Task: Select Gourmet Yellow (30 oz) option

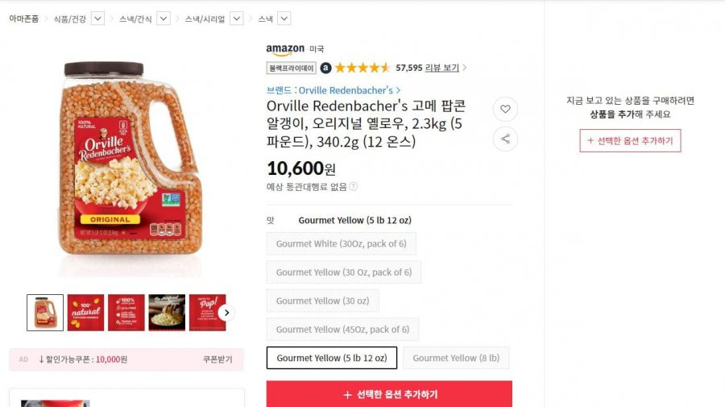Action: pos(323,301)
